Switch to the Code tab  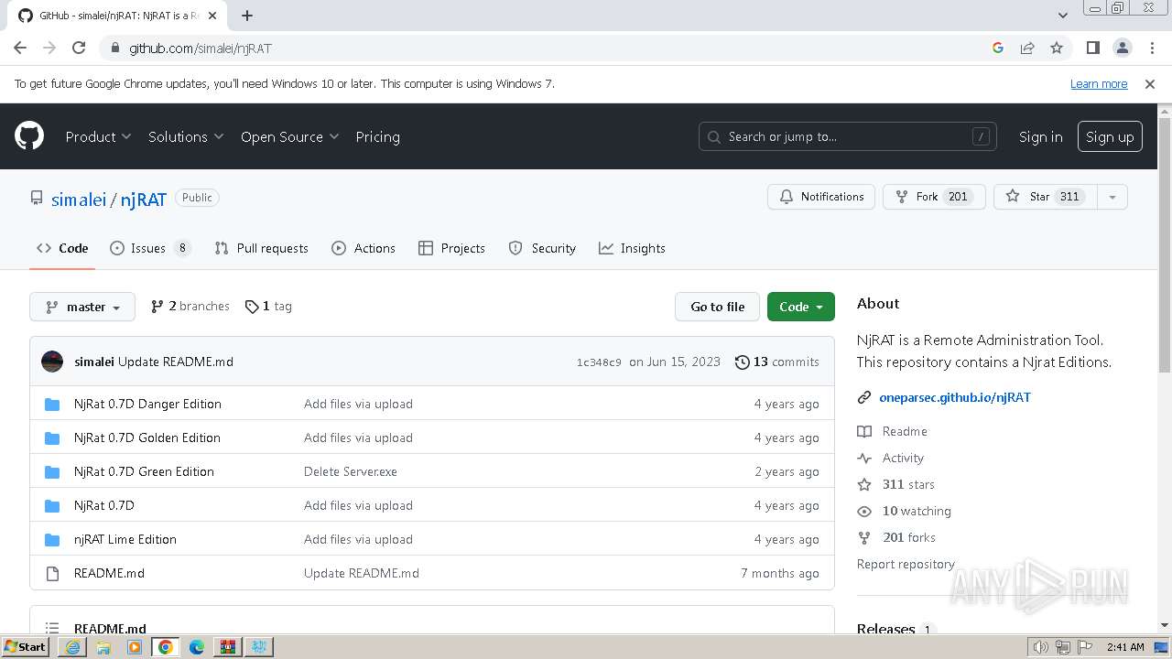click(62, 248)
